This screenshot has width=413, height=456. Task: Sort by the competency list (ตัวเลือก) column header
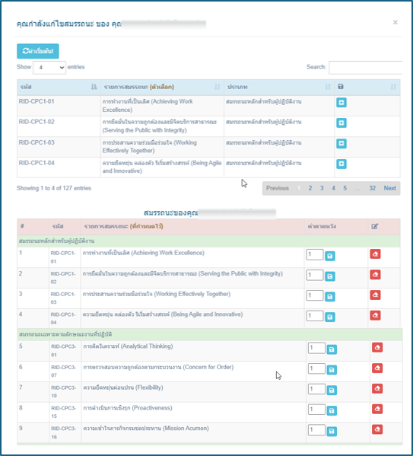(162, 87)
